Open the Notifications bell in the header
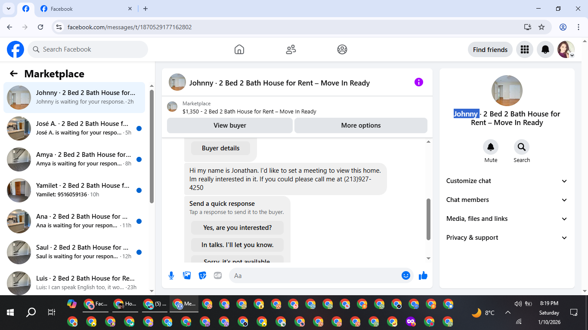Viewport: 588px width, 330px height. coord(545,49)
